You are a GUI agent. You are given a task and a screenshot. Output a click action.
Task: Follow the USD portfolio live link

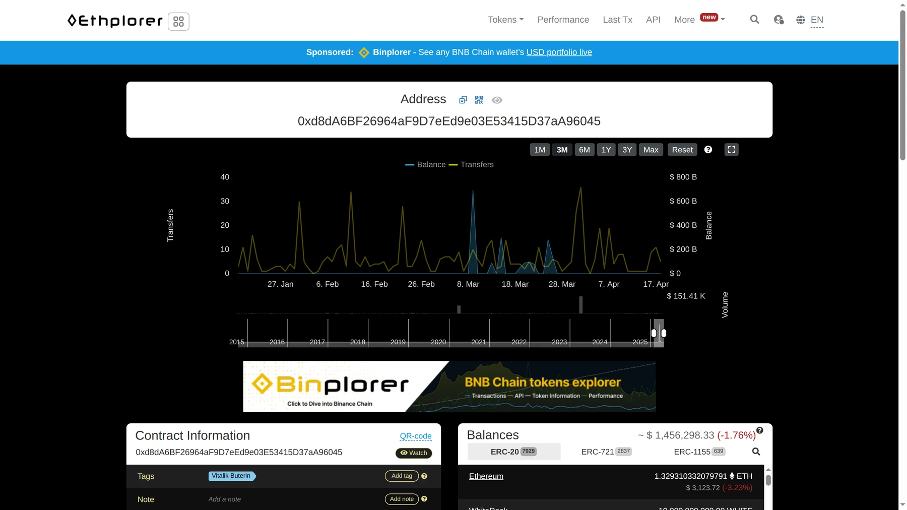click(559, 52)
